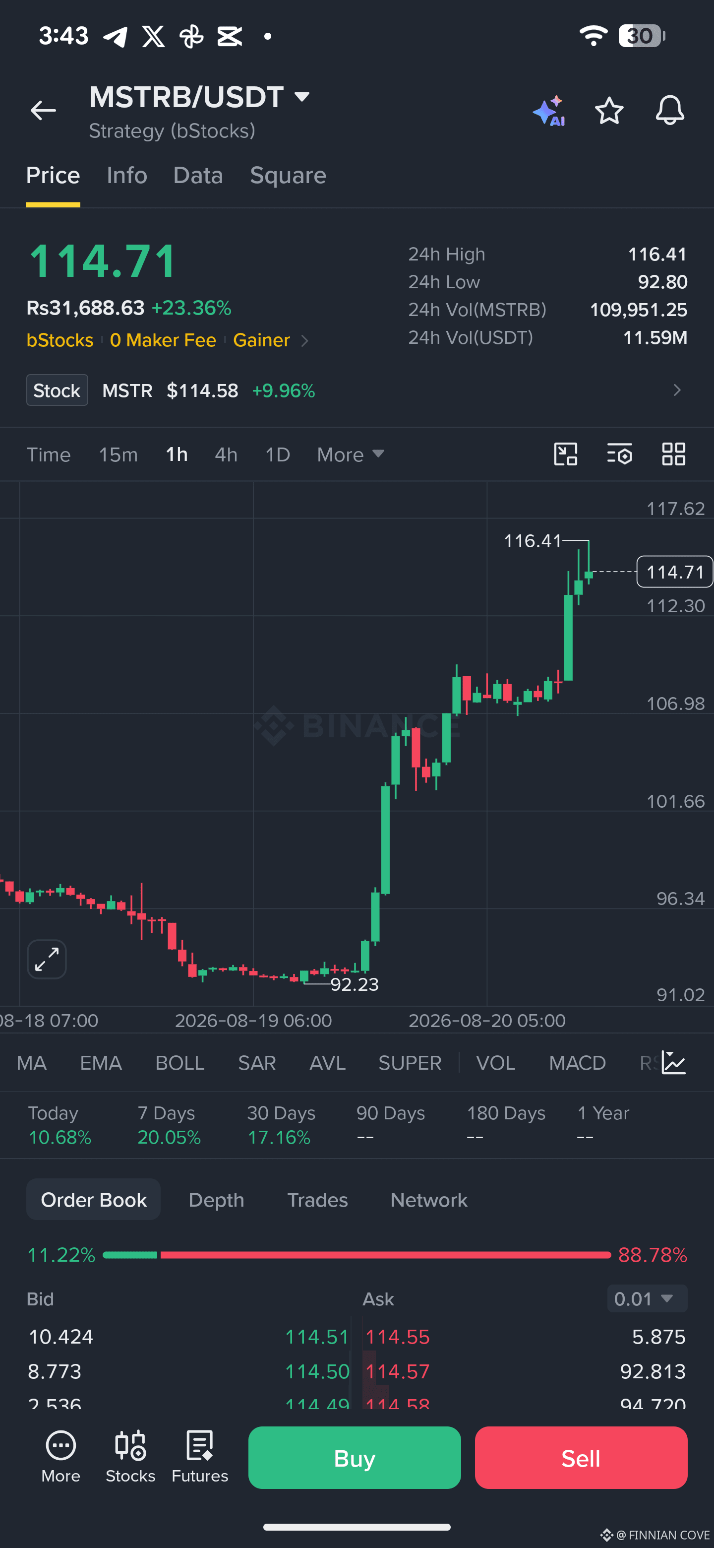Tap the back arrow icon
Viewport: 714px width, 1548px height.
pos(43,111)
